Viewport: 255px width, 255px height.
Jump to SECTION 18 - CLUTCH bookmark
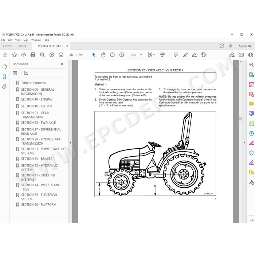coord(36,106)
